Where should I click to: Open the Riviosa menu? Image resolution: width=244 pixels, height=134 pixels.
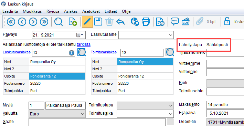pos(53,11)
